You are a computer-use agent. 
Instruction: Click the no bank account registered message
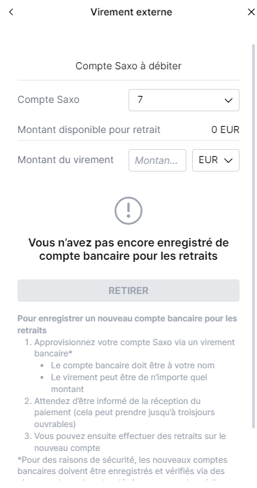[128, 249]
